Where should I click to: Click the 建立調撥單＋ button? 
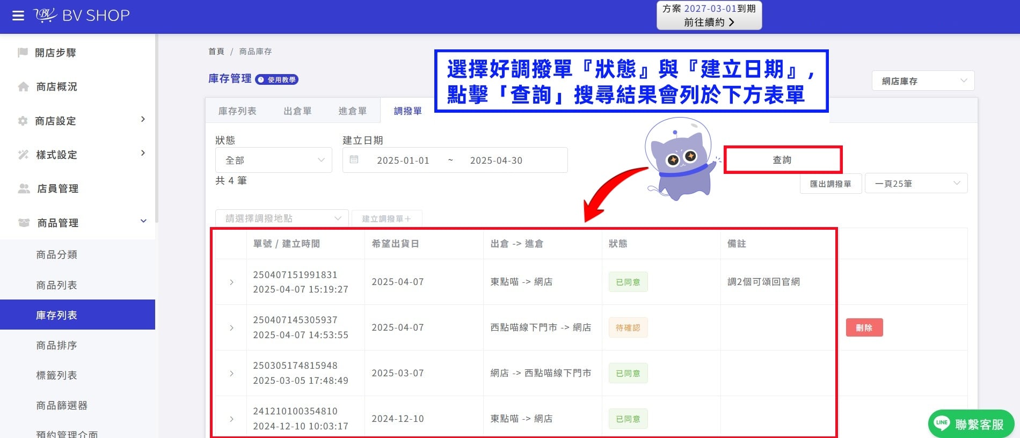[x=387, y=218]
